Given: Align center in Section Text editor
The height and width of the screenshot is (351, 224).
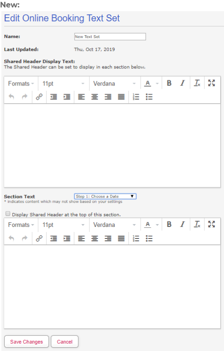Looking at the screenshot, I should (95, 238).
